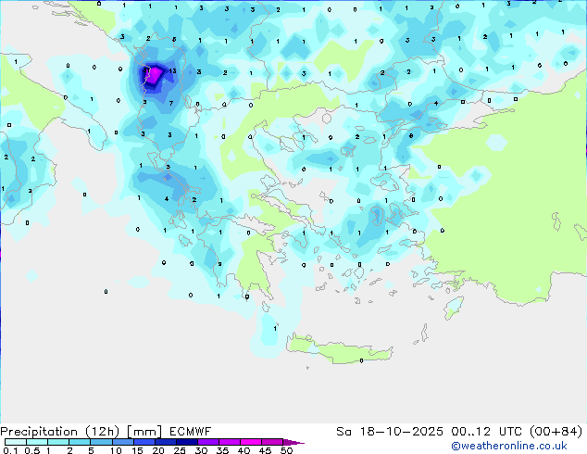Click the 45–50 mm legend color swatch

[x=272, y=442]
